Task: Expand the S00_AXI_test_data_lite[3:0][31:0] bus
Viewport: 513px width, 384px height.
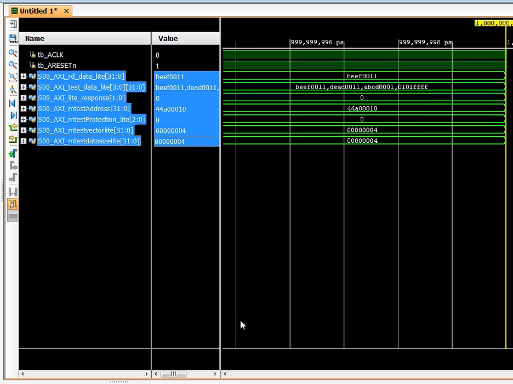Action: (x=24, y=87)
